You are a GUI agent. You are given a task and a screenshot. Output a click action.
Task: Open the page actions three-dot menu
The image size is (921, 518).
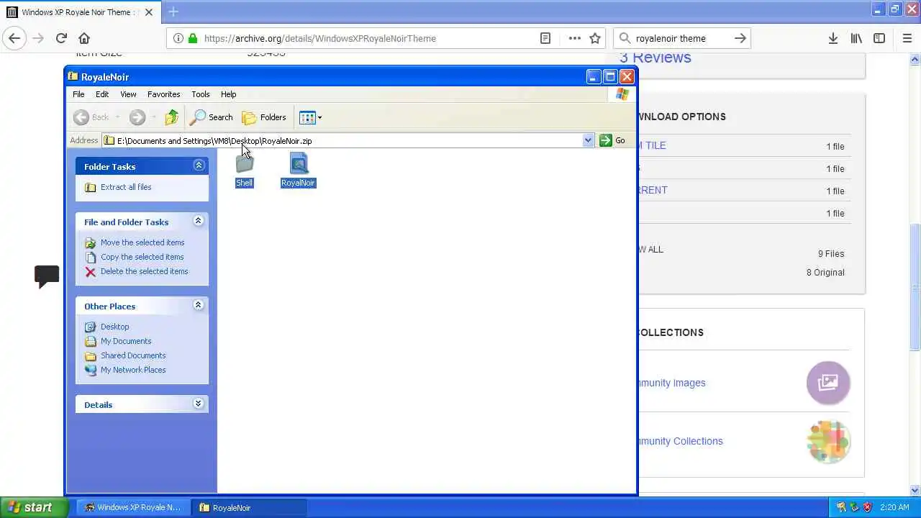pyautogui.click(x=574, y=38)
